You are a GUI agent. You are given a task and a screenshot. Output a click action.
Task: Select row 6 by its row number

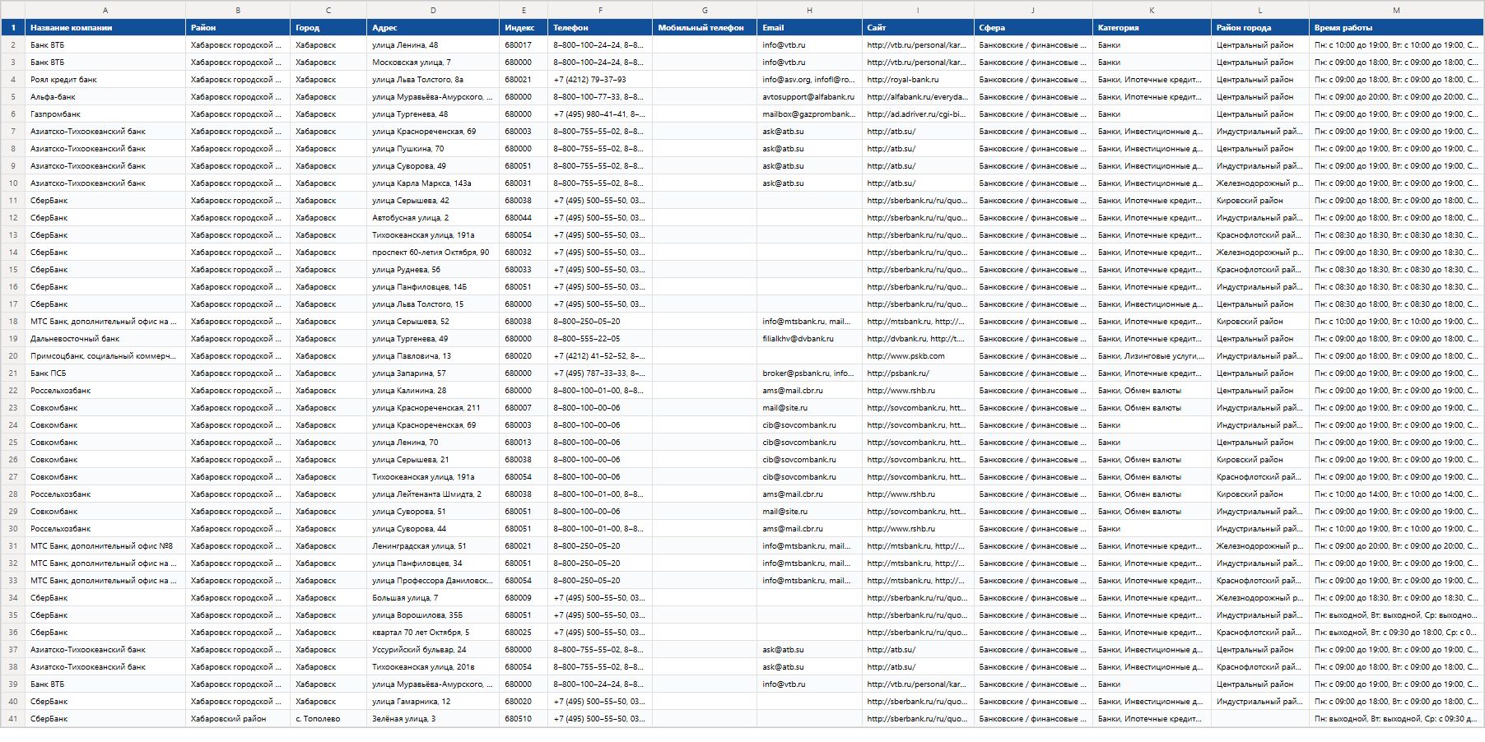pos(13,114)
